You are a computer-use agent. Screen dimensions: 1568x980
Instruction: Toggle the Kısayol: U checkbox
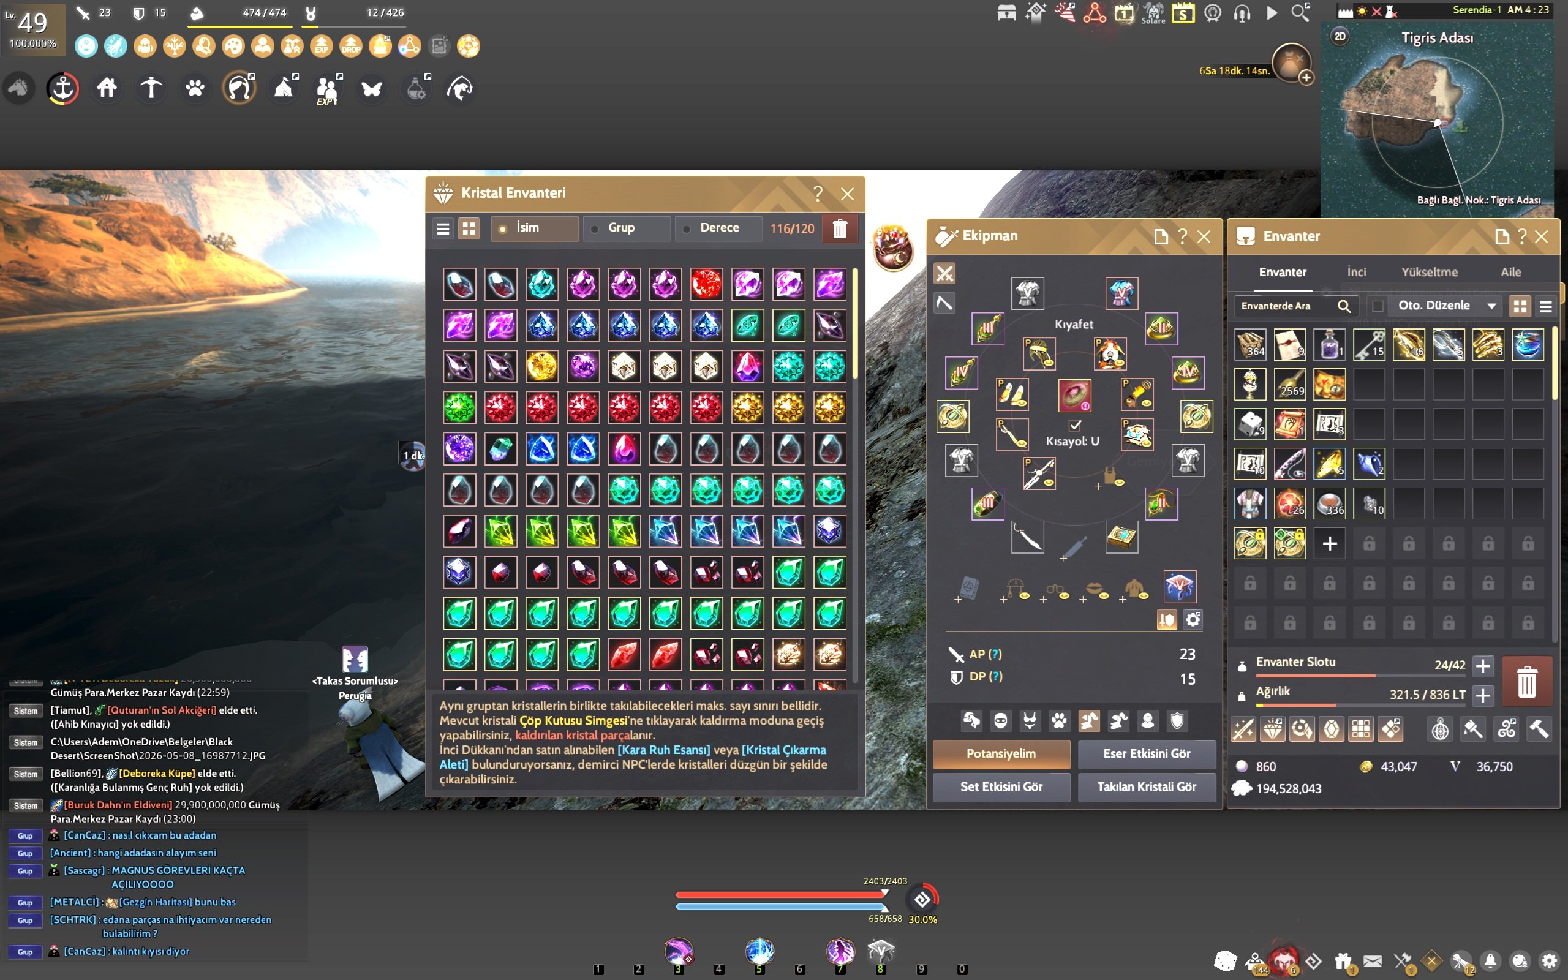point(1075,425)
